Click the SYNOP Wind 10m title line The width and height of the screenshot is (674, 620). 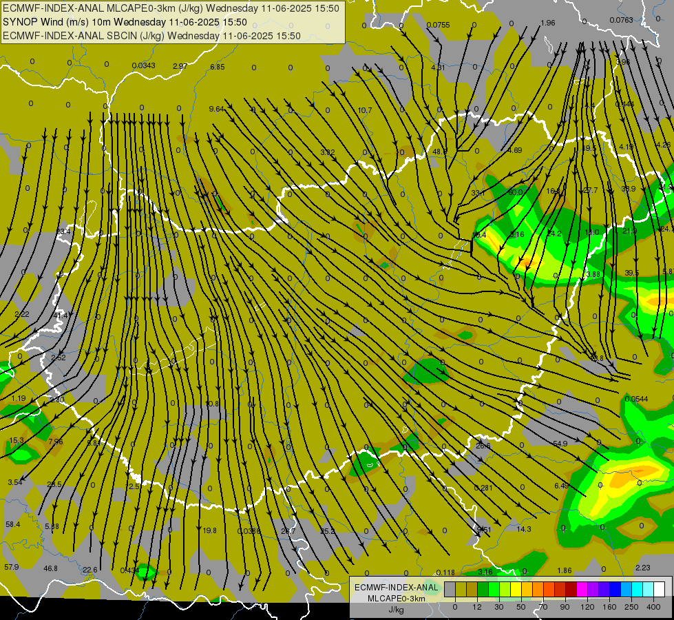click(125, 22)
